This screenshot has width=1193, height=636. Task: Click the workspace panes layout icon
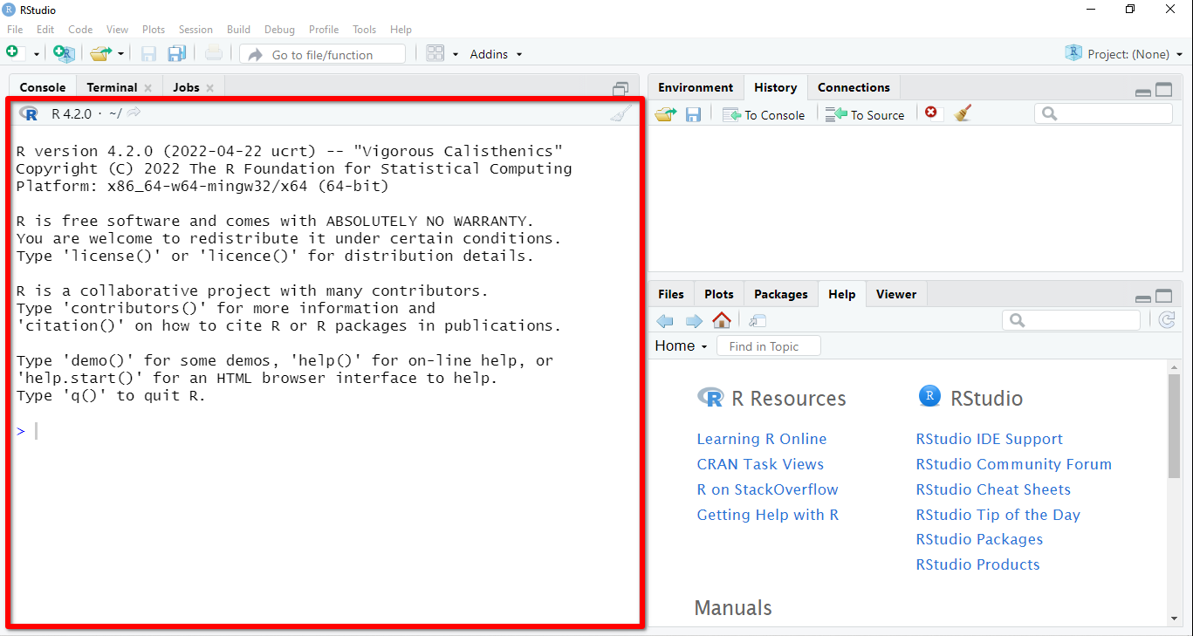435,54
